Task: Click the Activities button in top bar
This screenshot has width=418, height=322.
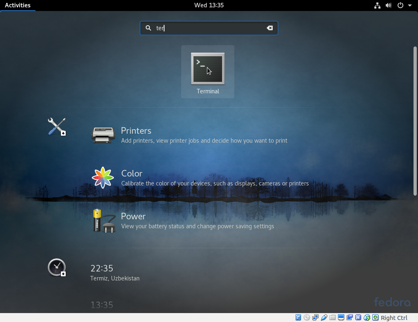Action: [x=18, y=5]
